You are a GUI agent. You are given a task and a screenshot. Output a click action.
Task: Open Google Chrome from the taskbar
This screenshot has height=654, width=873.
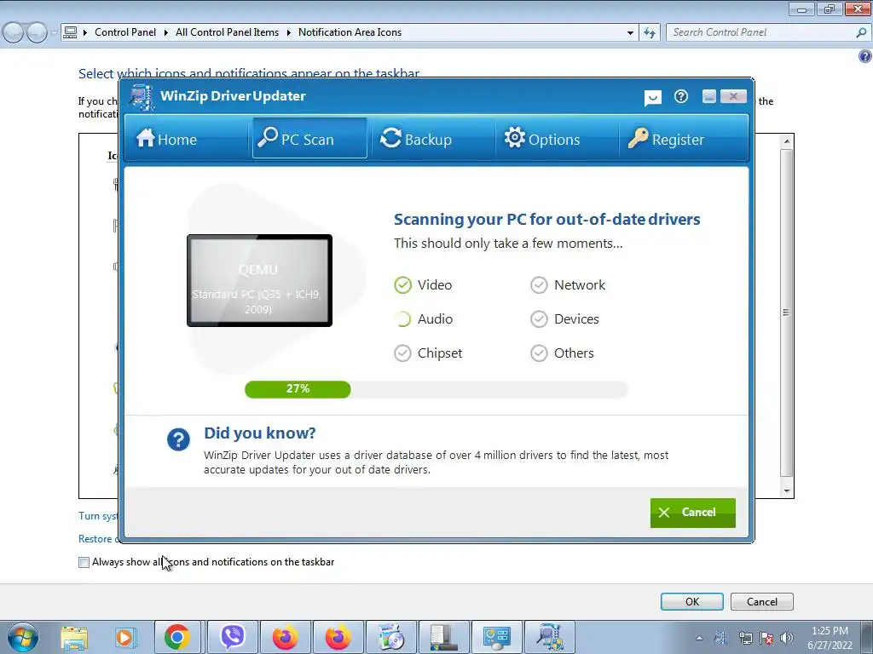coord(177,637)
